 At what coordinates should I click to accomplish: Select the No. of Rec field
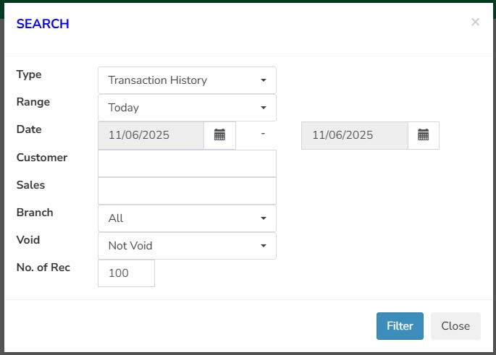point(126,273)
